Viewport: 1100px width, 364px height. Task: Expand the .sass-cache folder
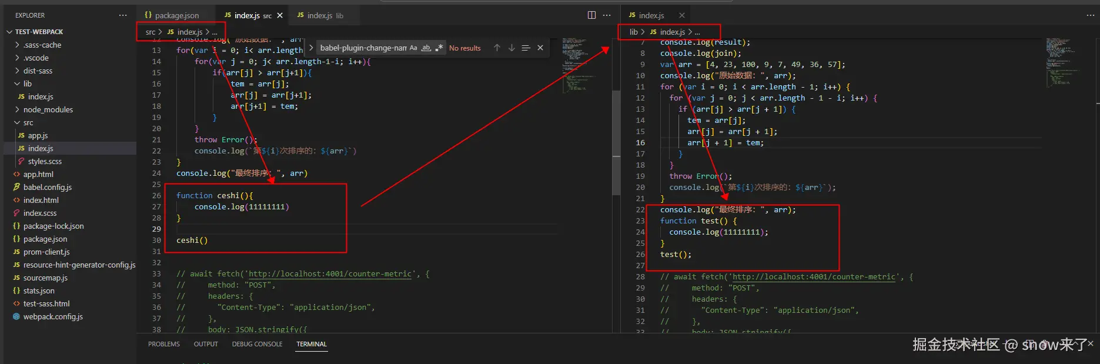coord(42,45)
